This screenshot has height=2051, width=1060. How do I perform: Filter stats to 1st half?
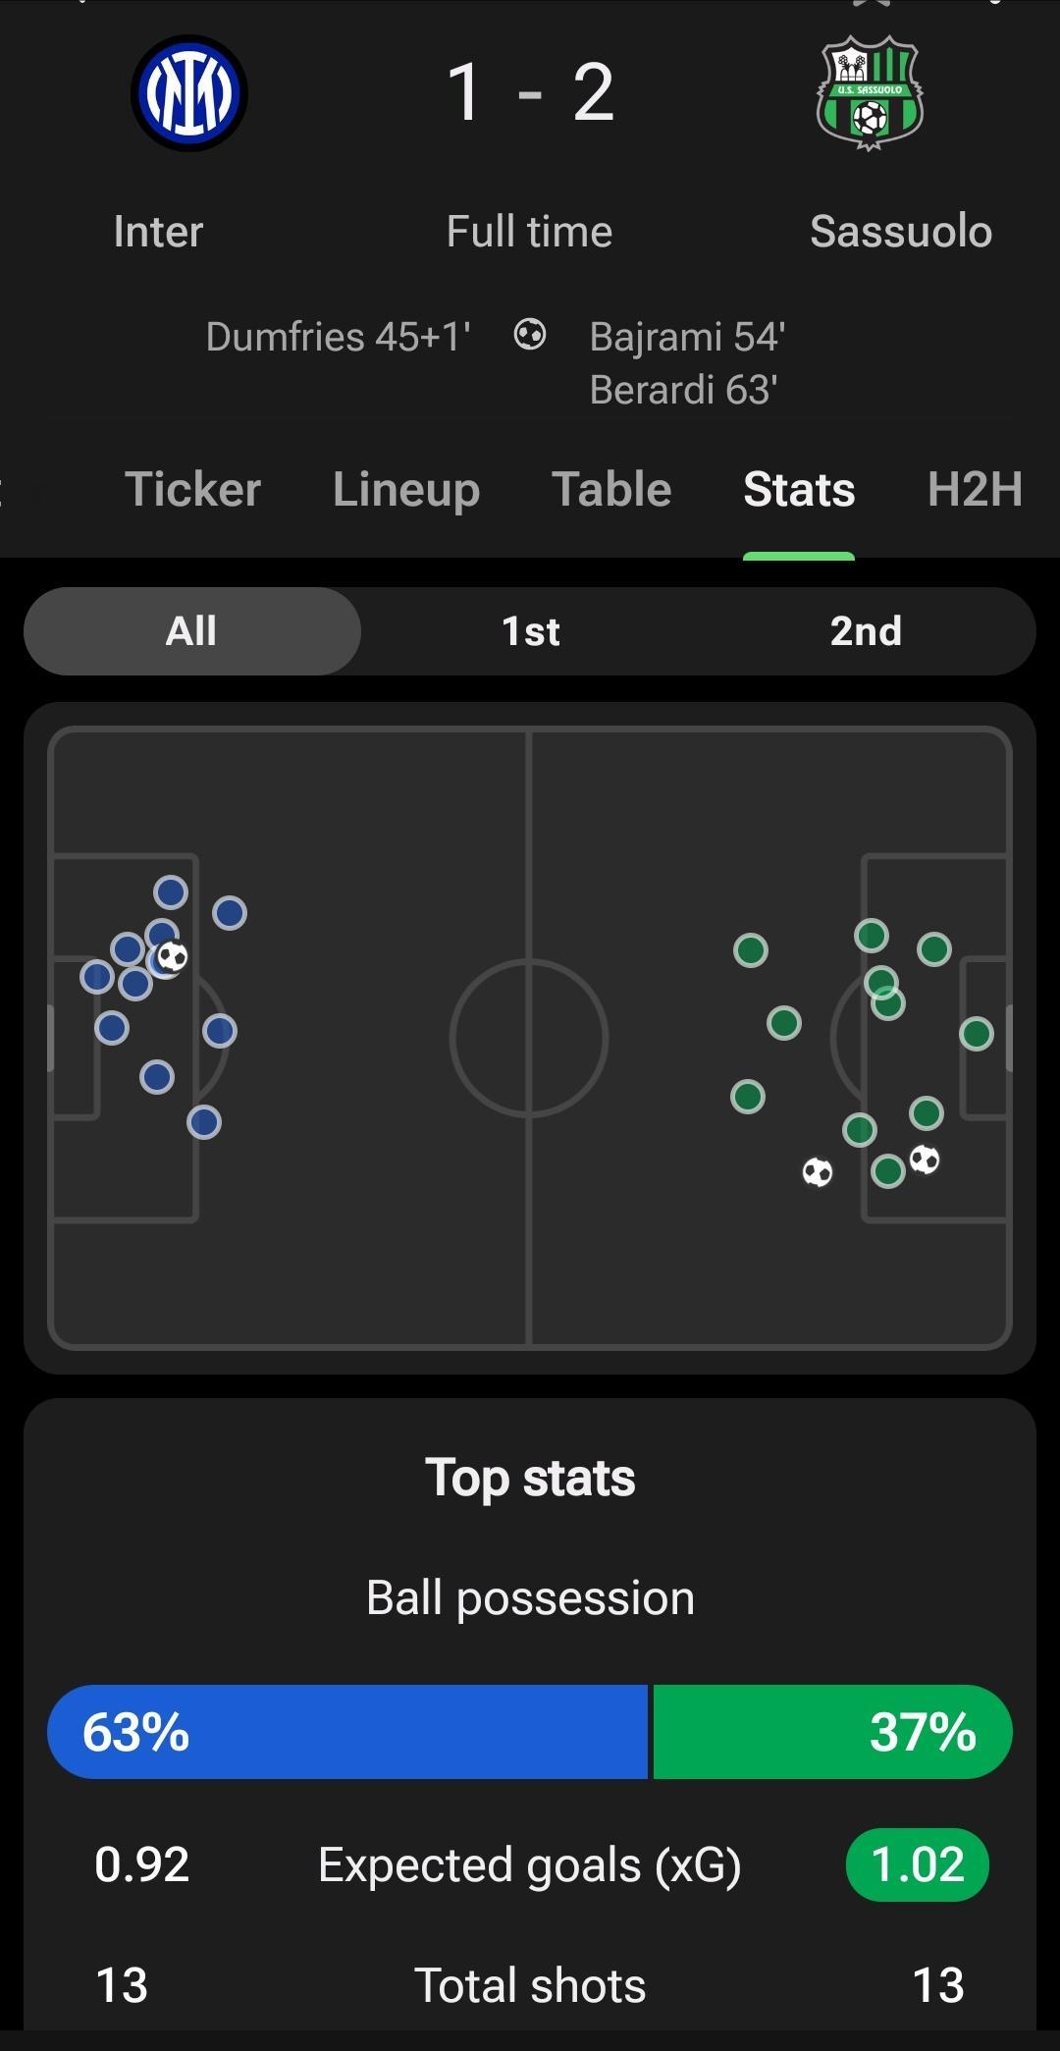click(530, 631)
